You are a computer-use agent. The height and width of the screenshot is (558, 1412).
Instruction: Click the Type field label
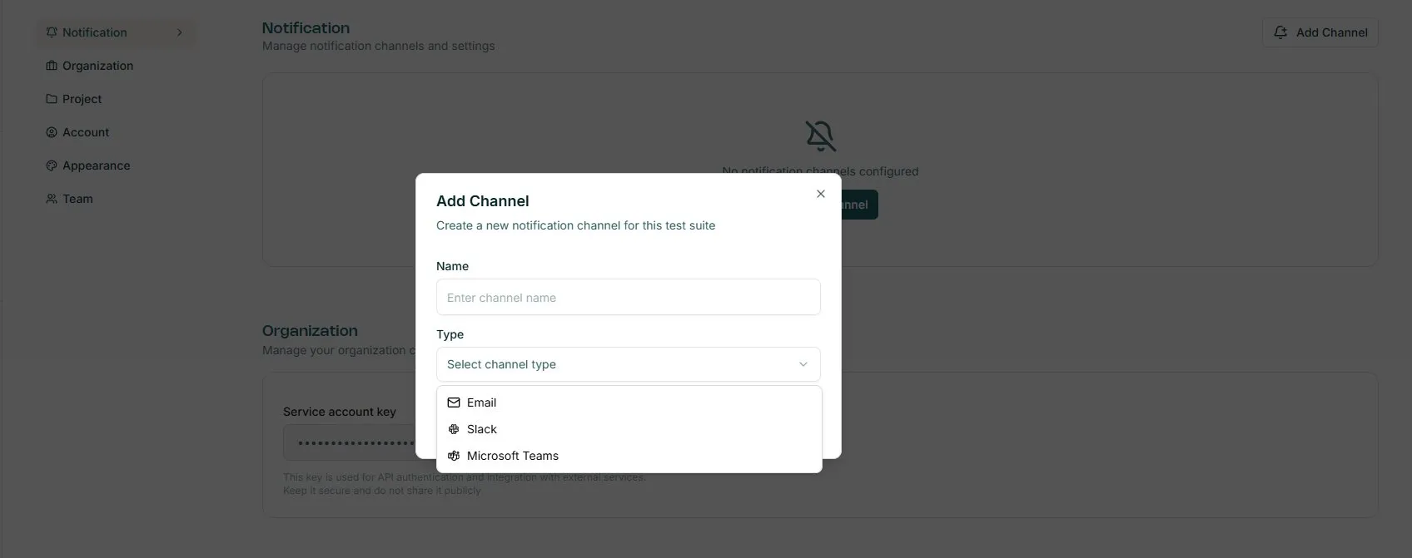450,334
